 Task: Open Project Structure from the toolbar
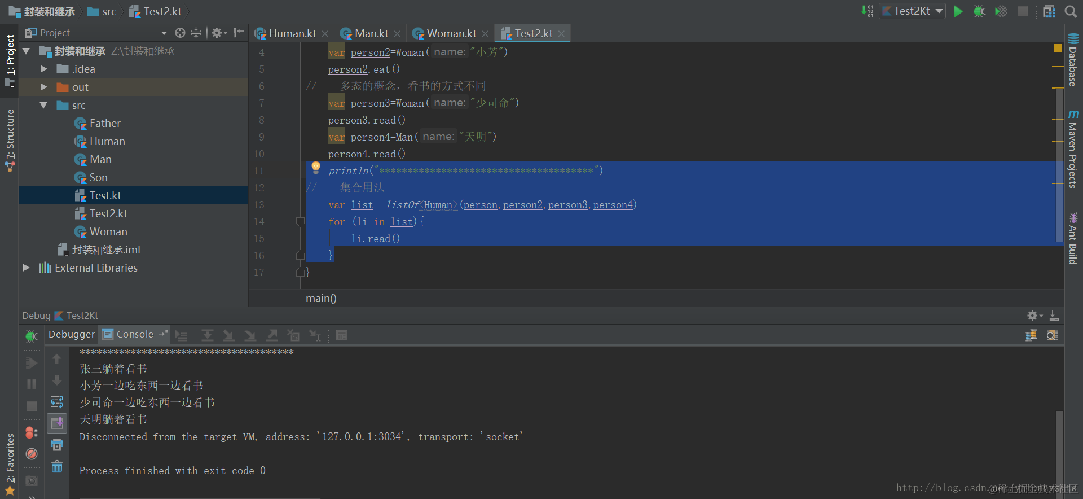[x=1049, y=11]
